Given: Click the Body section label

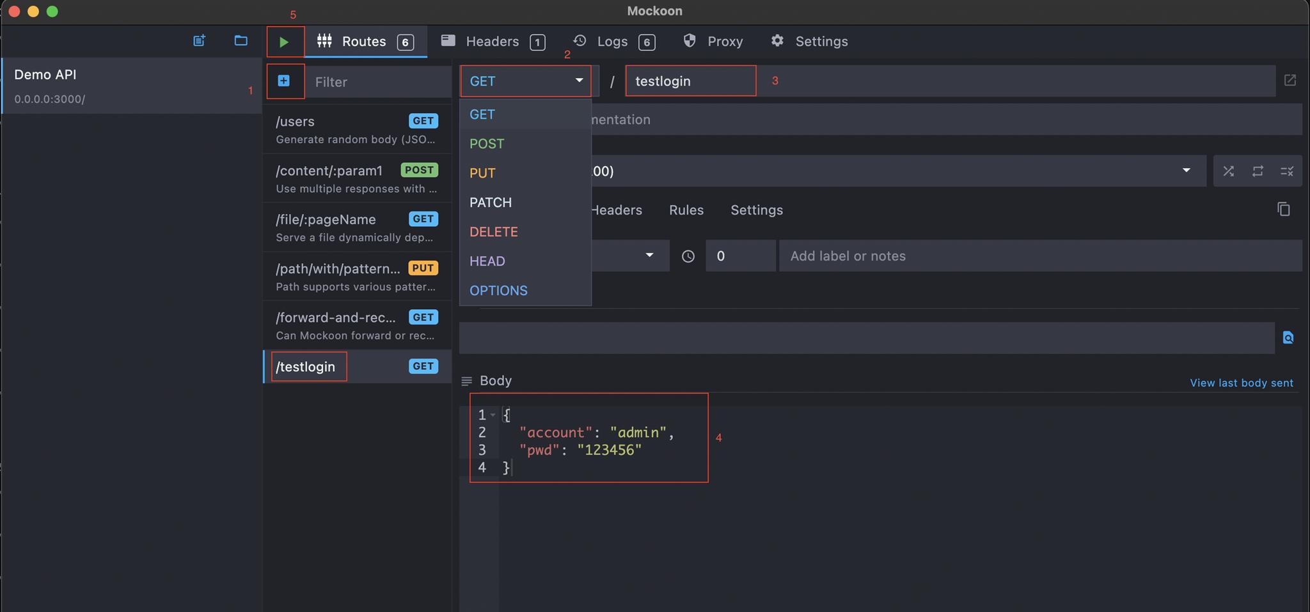Looking at the screenshot, I should (x=496, y=381).
